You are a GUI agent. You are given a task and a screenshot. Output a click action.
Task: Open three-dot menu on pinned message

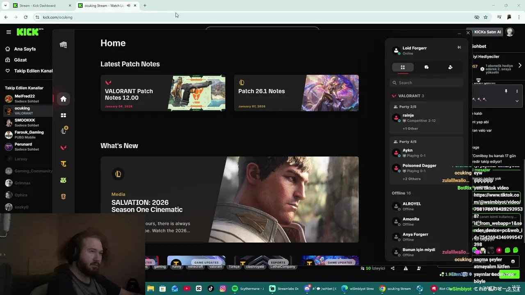pyautogui.click(x=517, y=91)
